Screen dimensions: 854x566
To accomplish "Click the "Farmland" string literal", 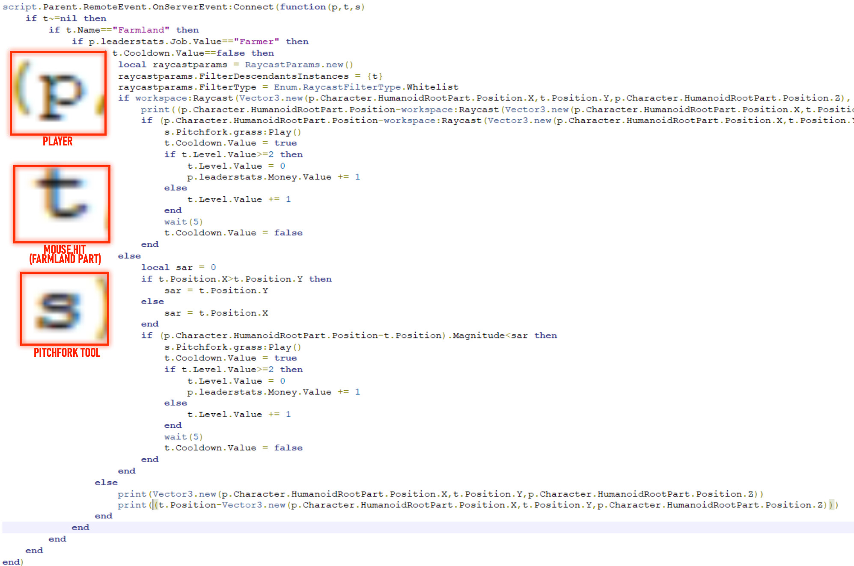I will tap(141, 30).
